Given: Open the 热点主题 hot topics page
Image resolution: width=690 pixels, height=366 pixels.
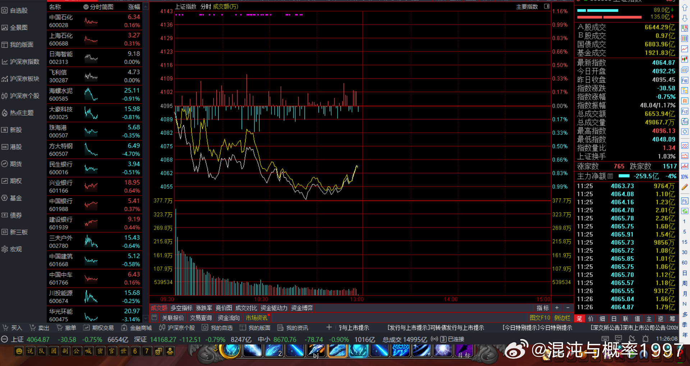Looking at the screenshot, I should point(18,113).
